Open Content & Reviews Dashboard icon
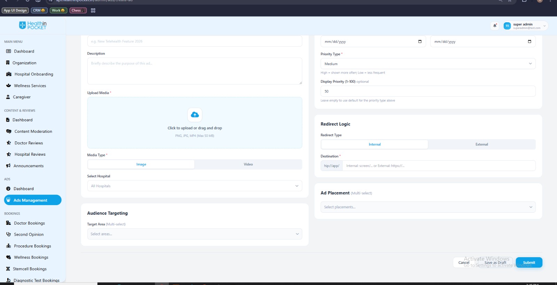The image size is (557, 285). (8, 120)
